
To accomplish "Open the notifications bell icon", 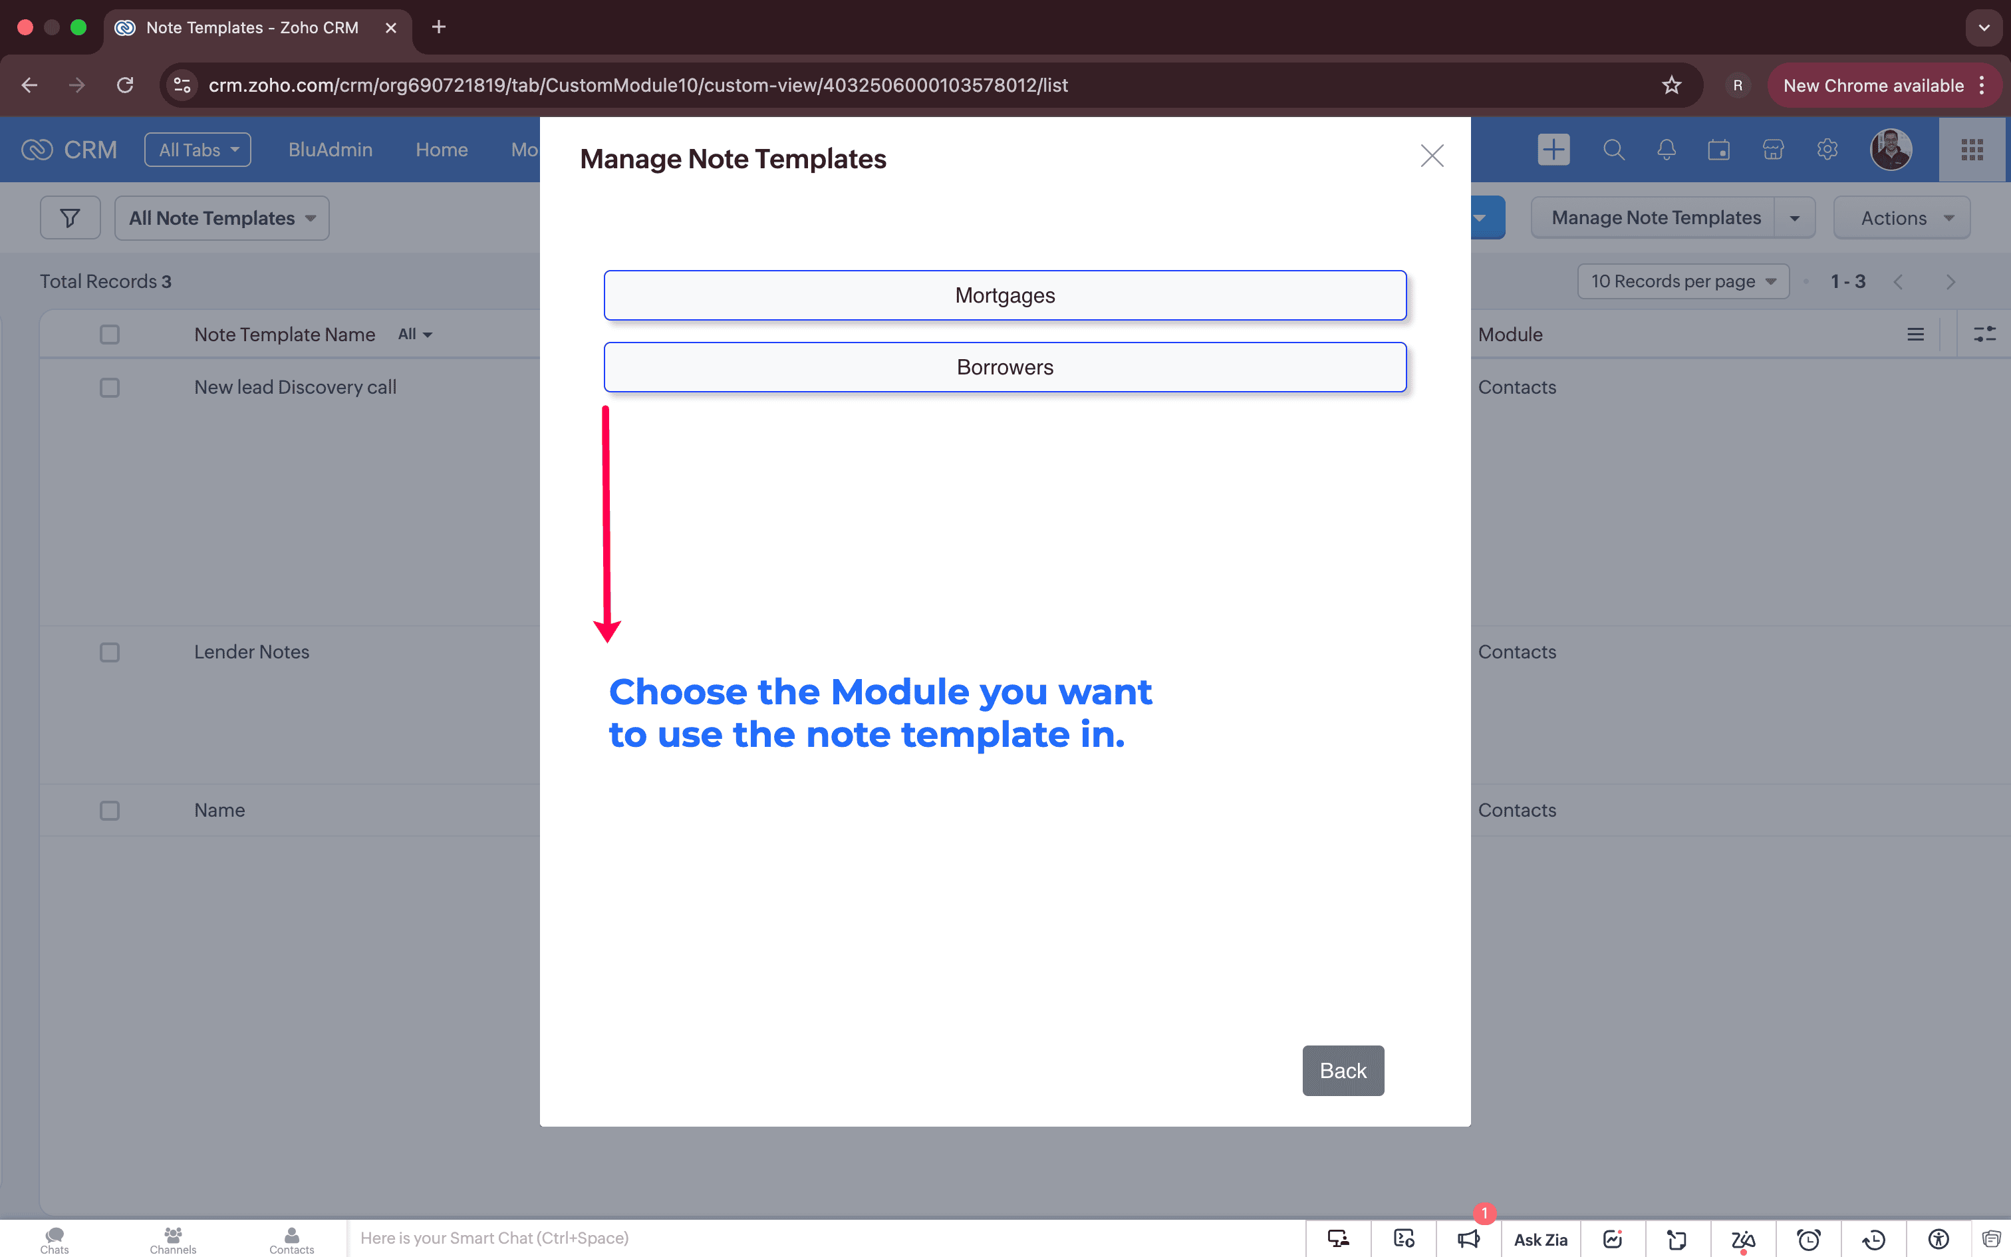I will coord(1666,150).
